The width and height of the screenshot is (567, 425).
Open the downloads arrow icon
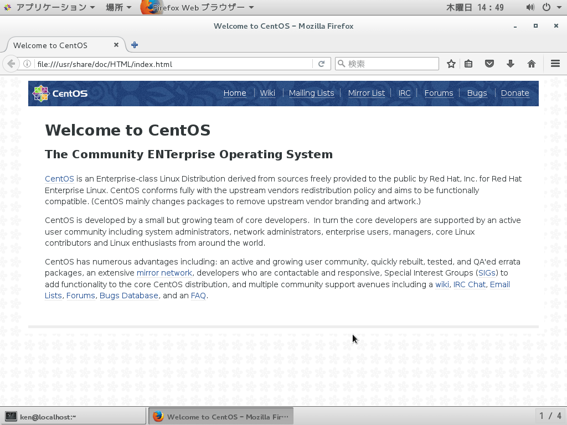(510, 64)
